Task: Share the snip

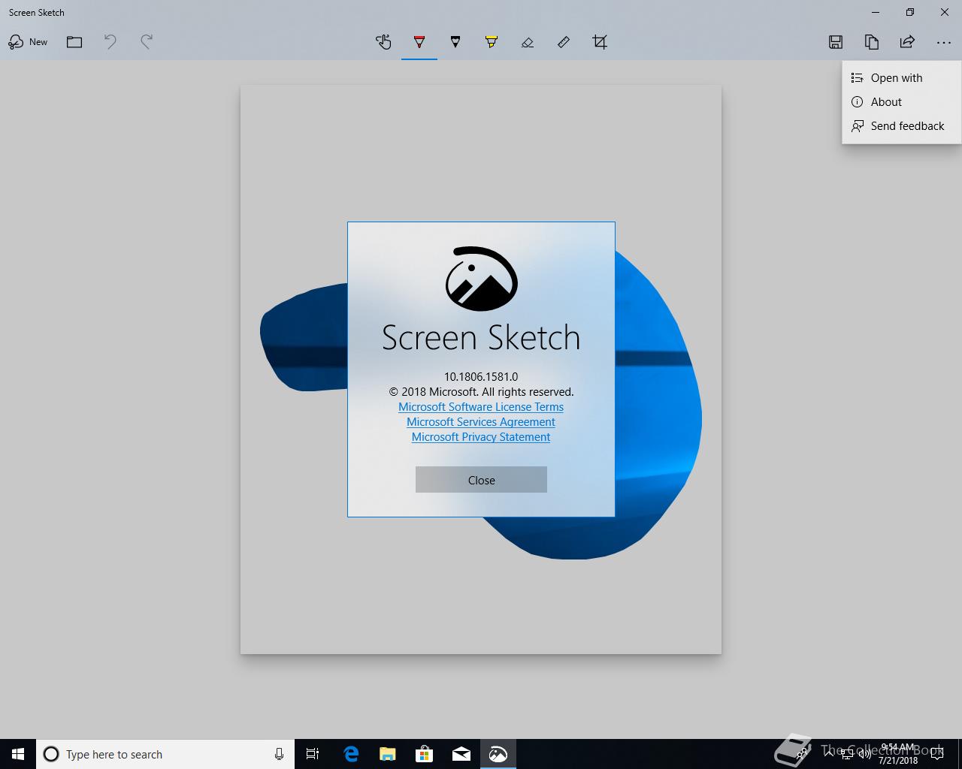Action: click(x=908, y=42)
